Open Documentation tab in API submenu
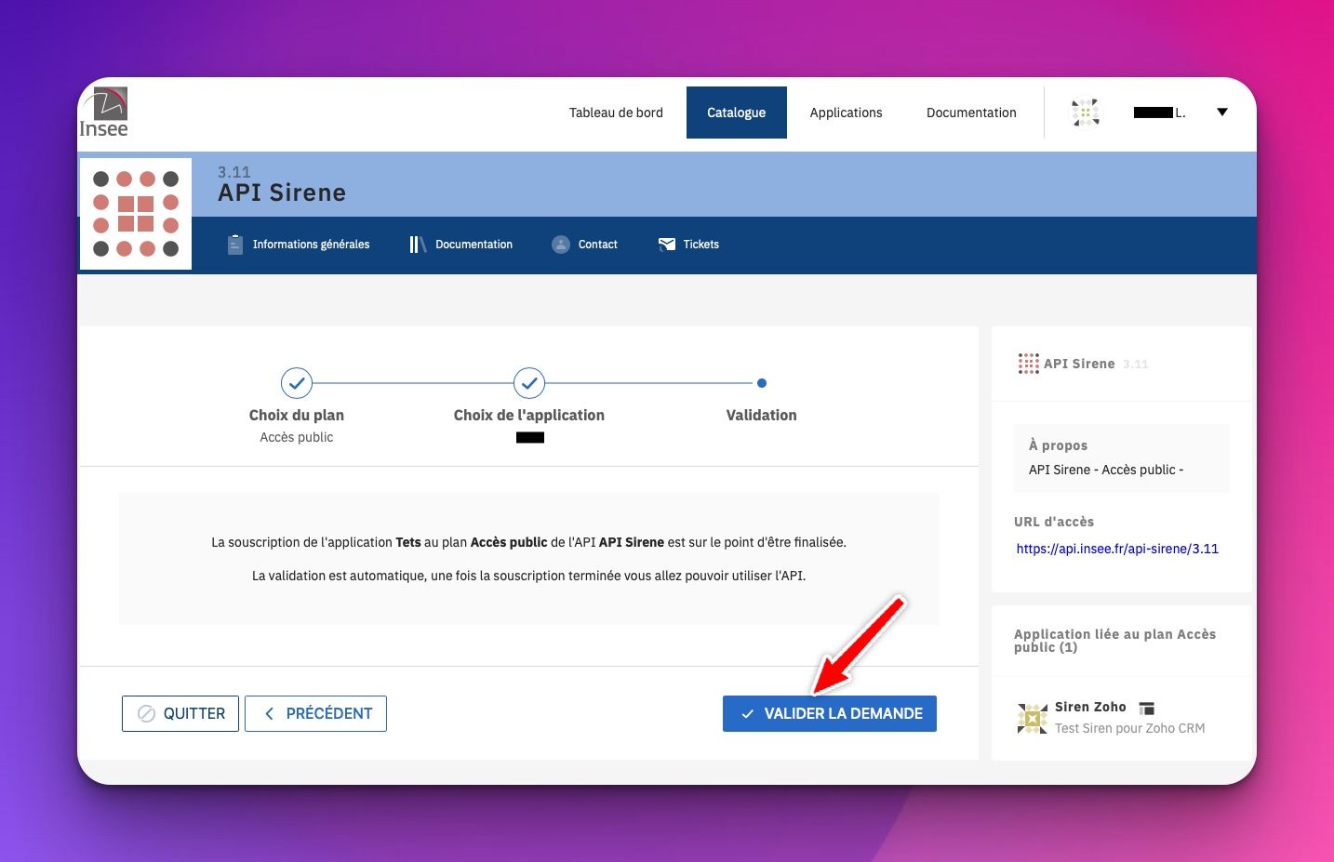The image size is (1334, 862). (x=474, y=245)
